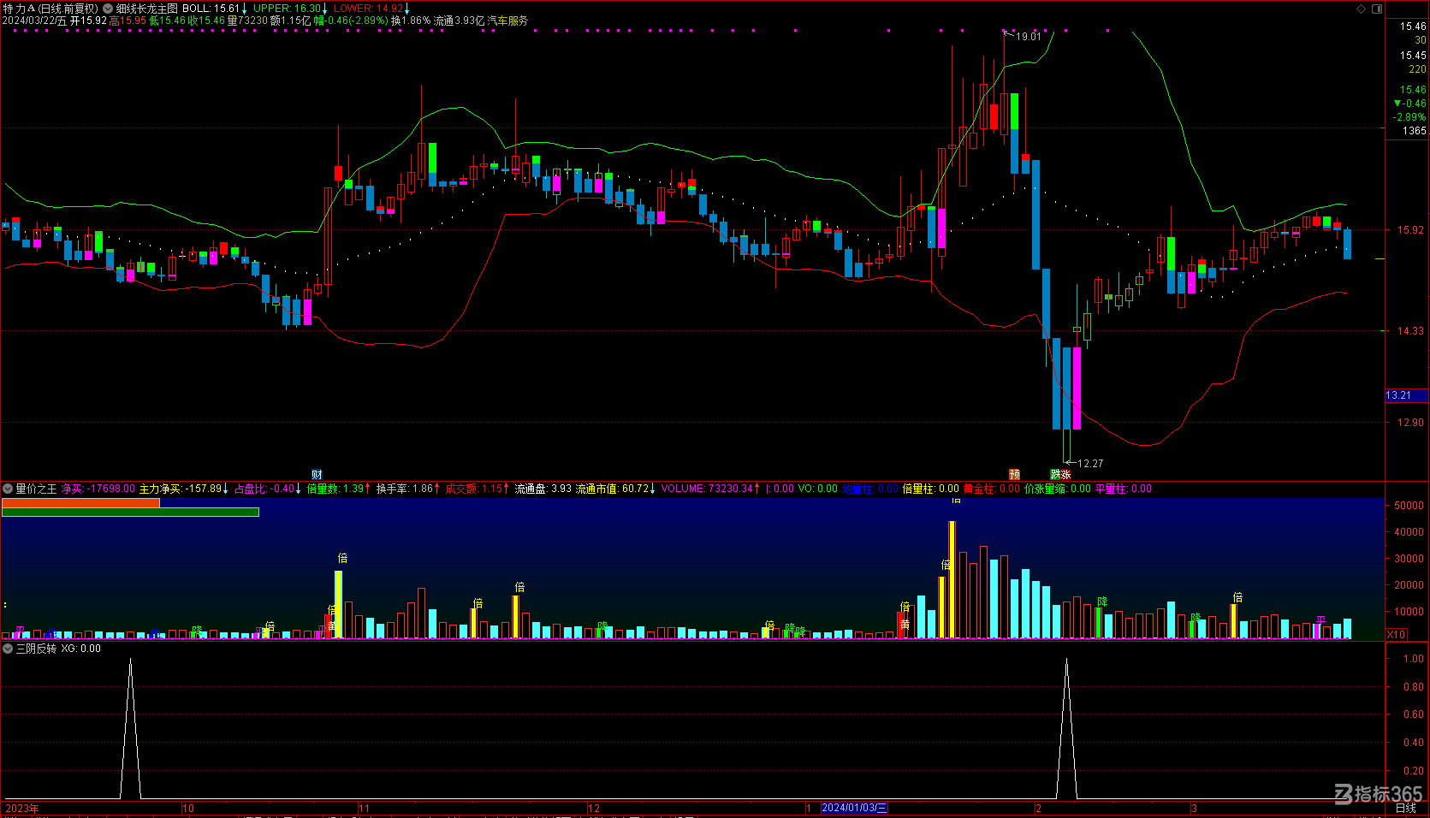Toggle the side panel icon at top right
1430x818 pixels.
(x=1377, y=9)
